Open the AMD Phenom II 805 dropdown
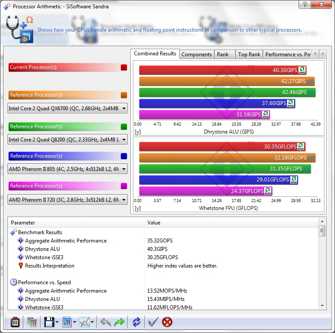Screen dimensions: 335x333 (67, 169)
